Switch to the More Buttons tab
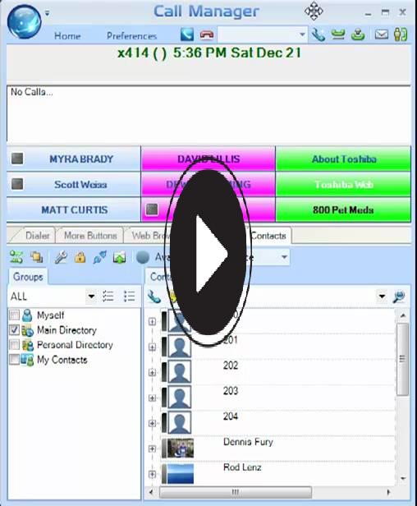This screenshot has height=506, width=417. click(90, 236)
